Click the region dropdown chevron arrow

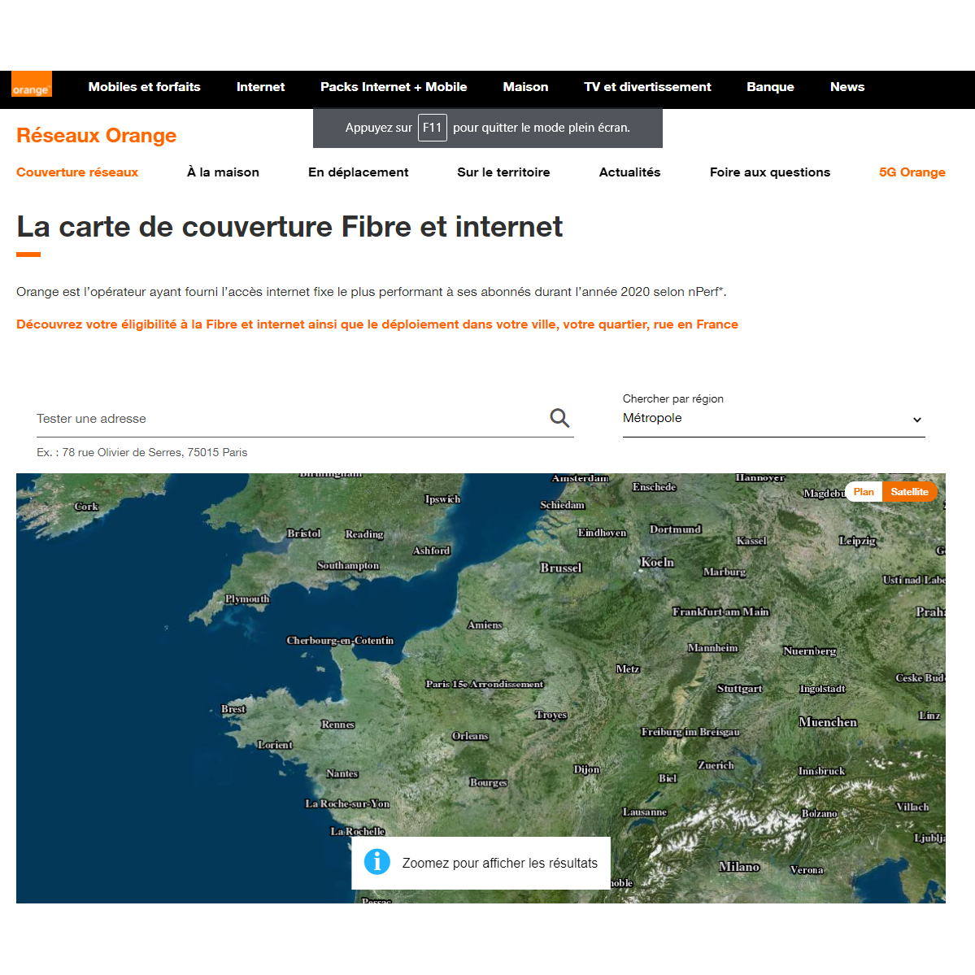tap(916, 420)
